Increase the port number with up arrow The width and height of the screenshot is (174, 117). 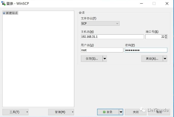pos(166,36)
